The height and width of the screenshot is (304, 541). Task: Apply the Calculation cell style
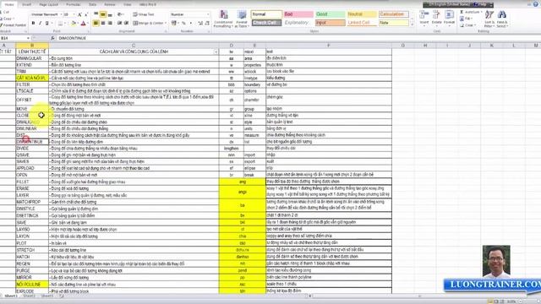point(394,14)
